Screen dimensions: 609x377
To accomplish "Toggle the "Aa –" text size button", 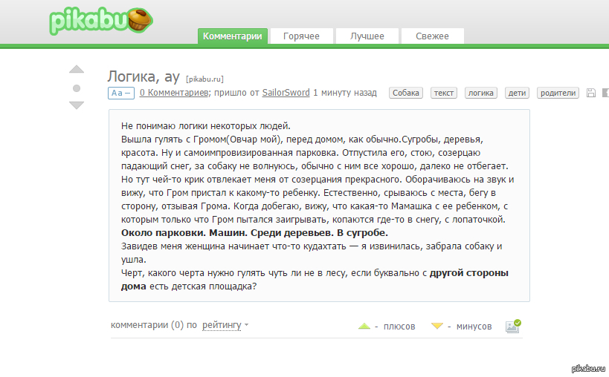I will coord(121,93).
